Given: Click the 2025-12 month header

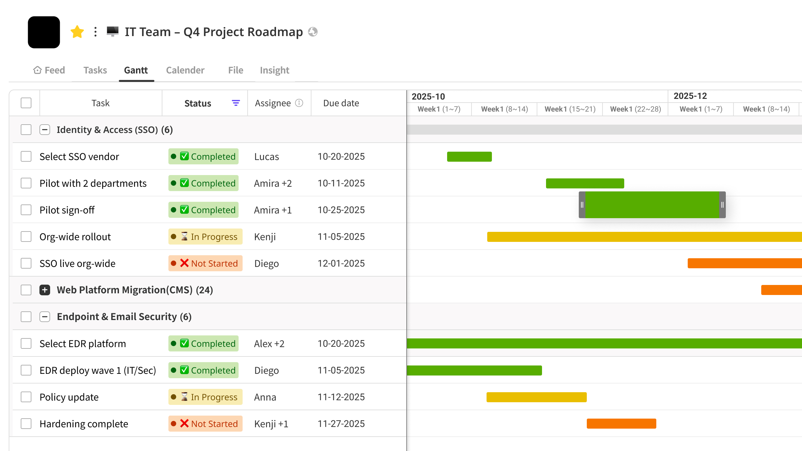Looking at the screenshot, I should point(690,96).
